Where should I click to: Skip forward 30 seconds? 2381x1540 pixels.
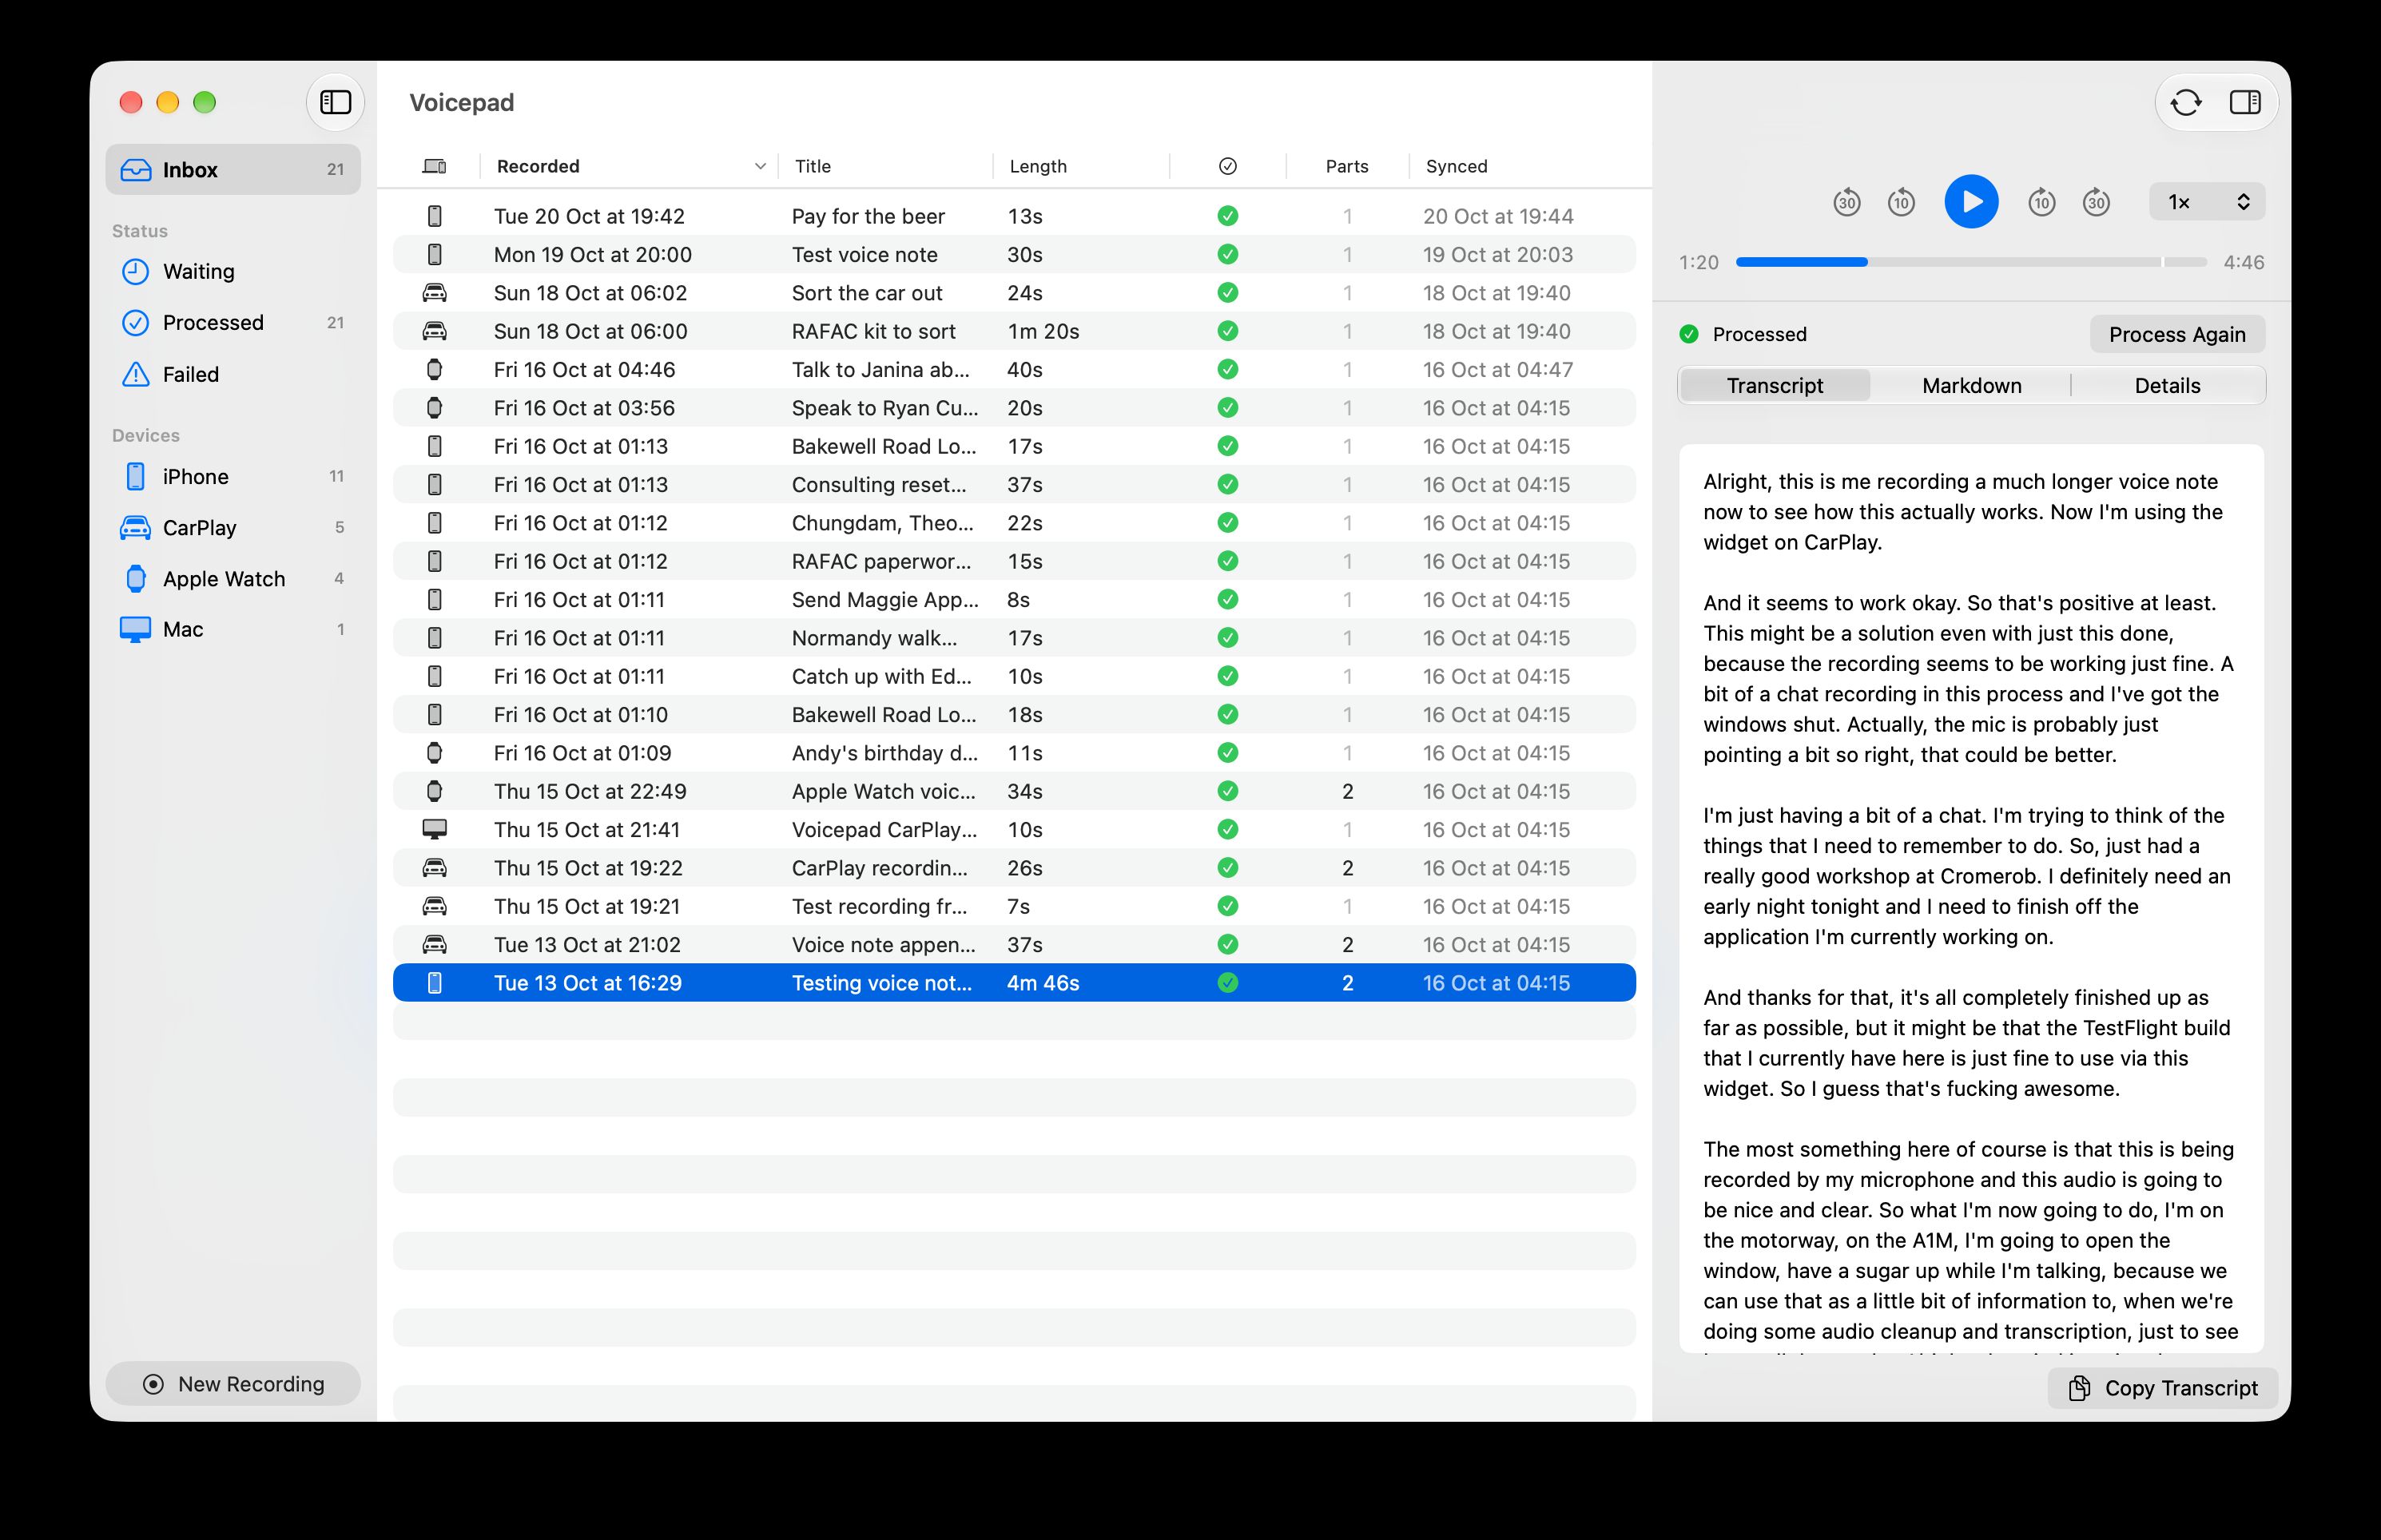[x=2096, y=203]
